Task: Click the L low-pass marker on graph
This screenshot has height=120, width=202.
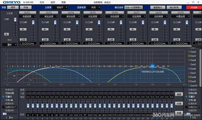Action: pos(31,80)
